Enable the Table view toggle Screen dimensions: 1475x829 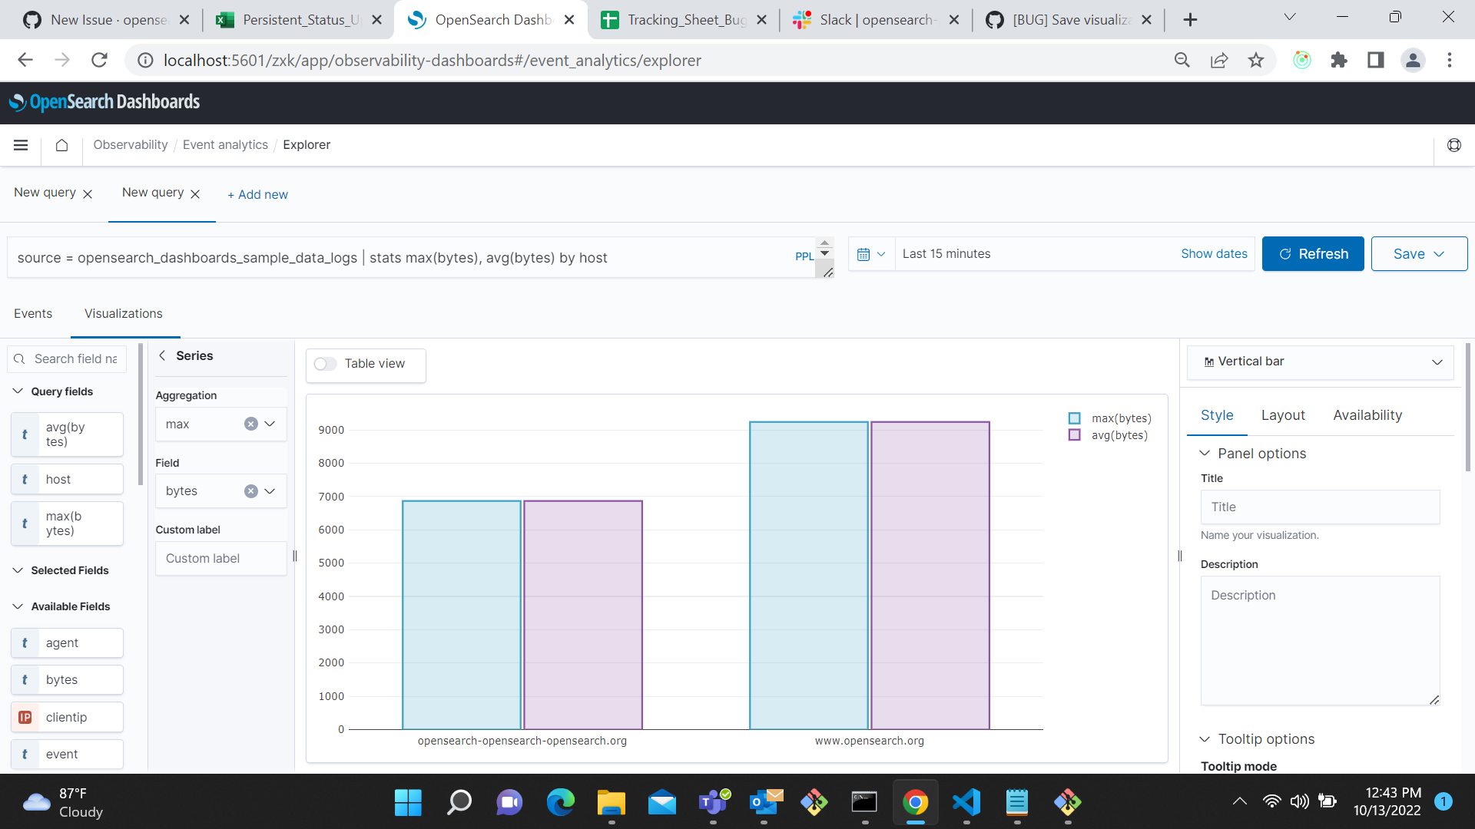[325, 363]
